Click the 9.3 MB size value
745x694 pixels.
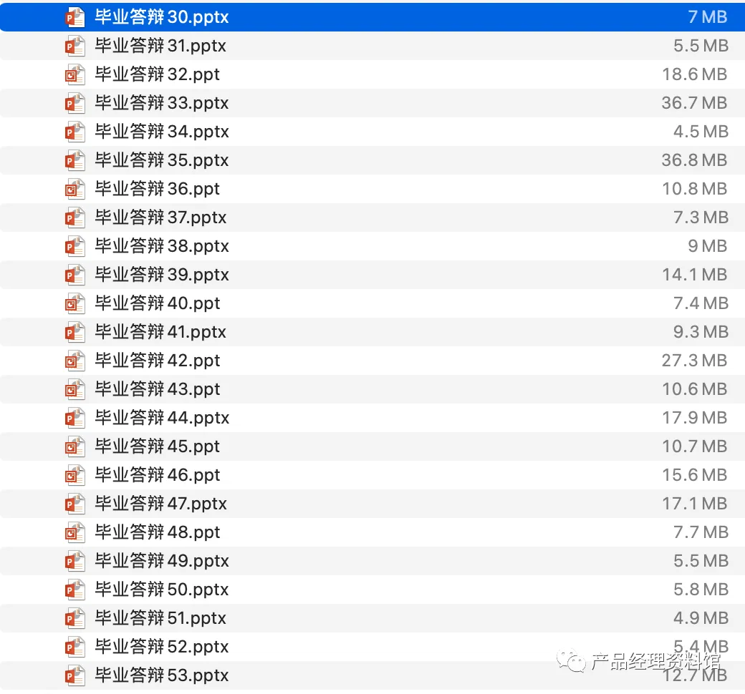pos(701,332)
